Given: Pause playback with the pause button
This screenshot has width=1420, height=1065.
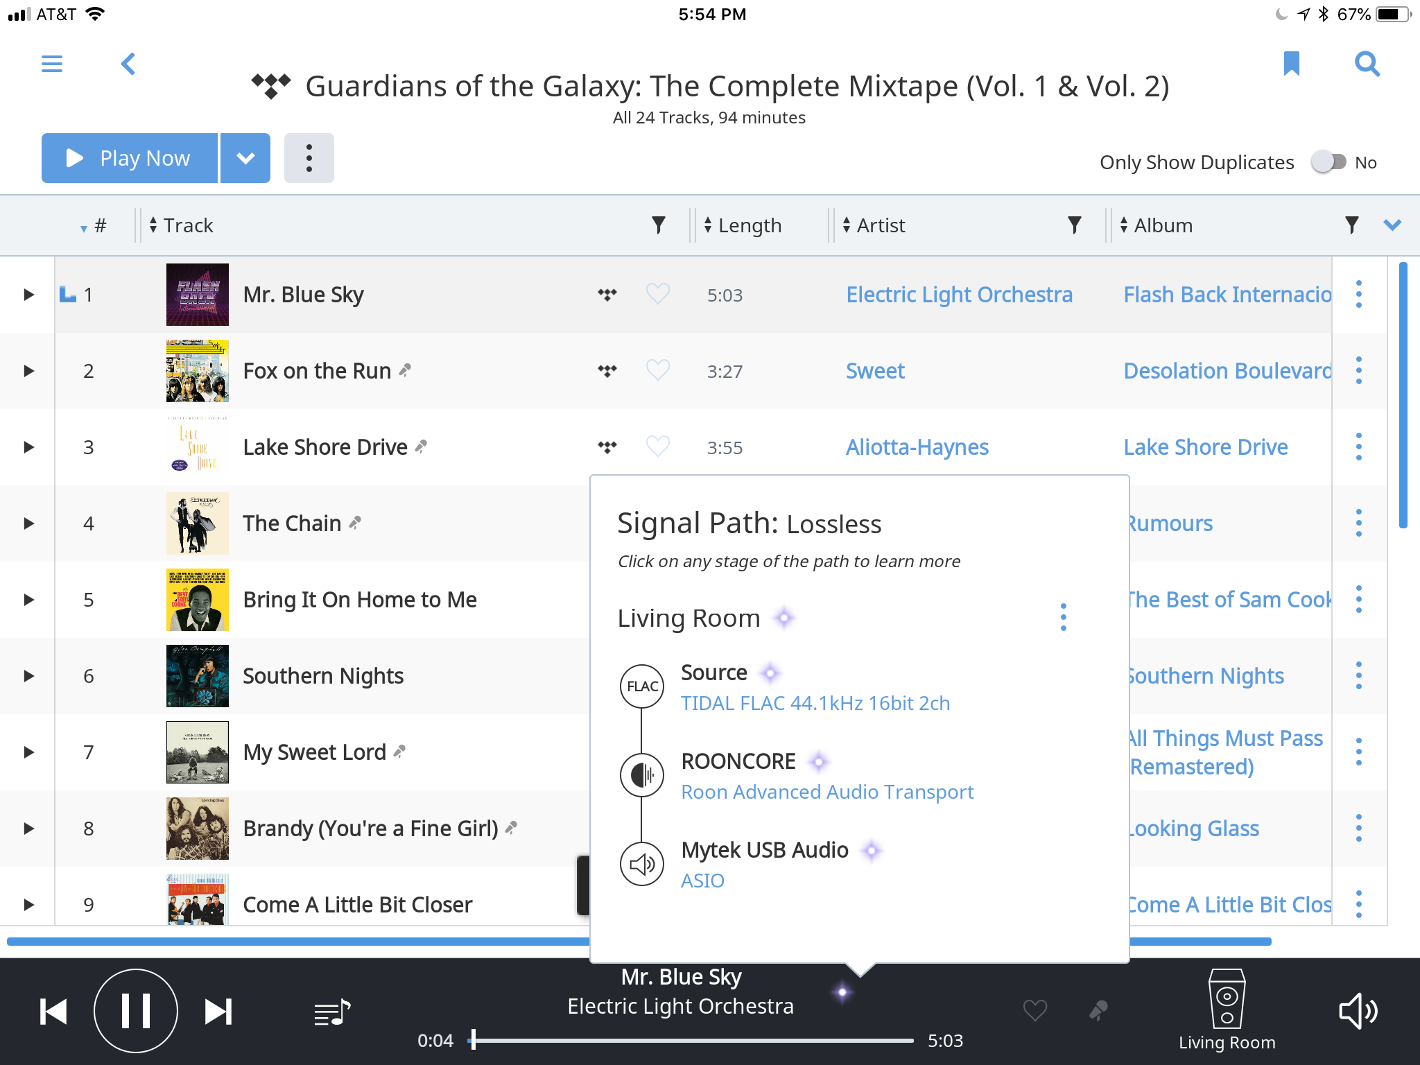Looking at the screenshot, I should point(136,1011).
